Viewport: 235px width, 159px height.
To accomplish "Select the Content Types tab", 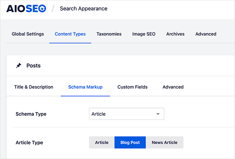I will point(70,34).
